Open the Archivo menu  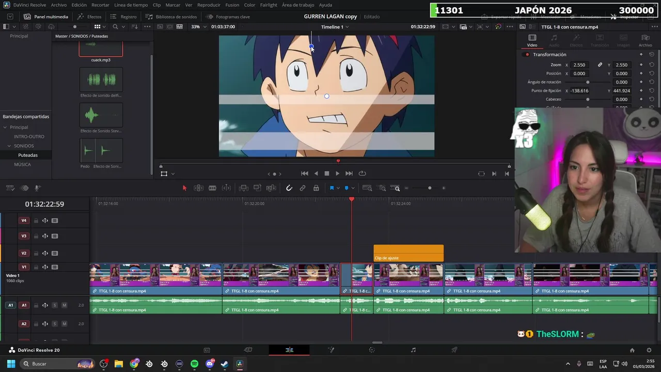click(x=58, y=5)
